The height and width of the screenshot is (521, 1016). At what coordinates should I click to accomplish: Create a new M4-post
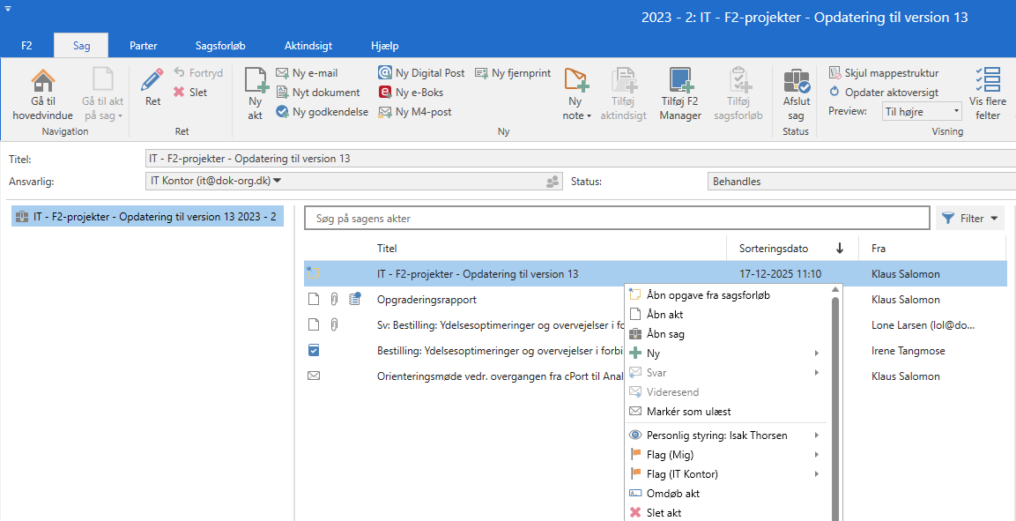tap(415, 111)
